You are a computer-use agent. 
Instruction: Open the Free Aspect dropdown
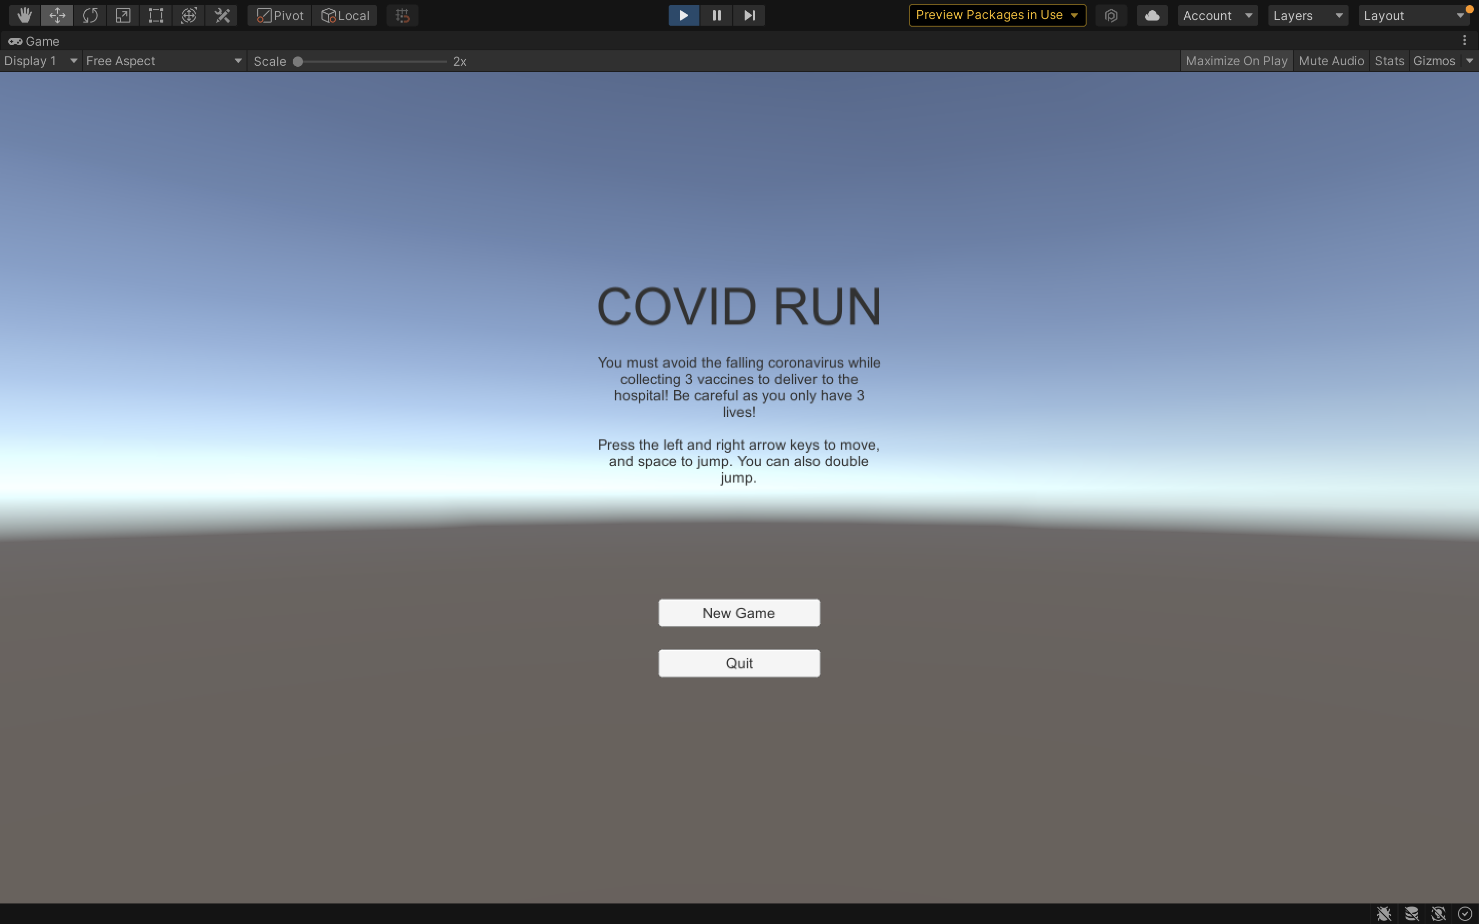pos(164,61)
